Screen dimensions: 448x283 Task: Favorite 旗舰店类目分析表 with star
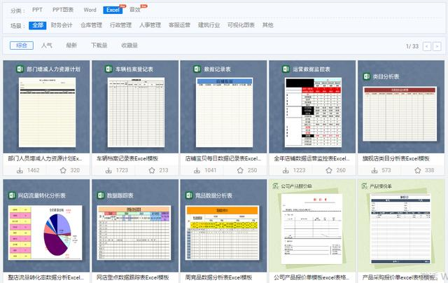[418, 170]
